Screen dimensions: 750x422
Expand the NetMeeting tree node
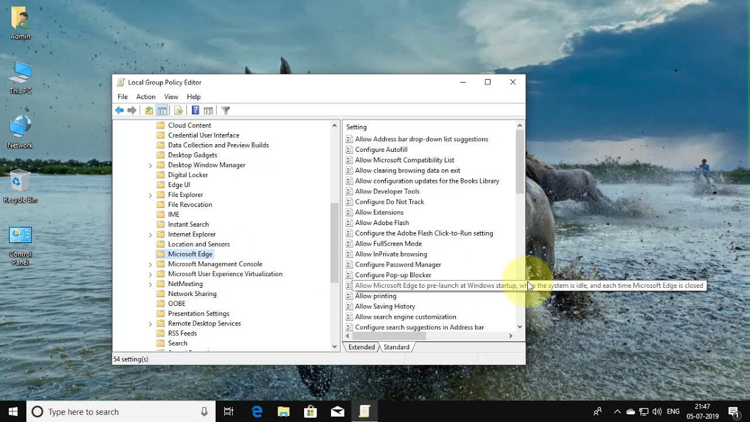[x=151, y=284]
